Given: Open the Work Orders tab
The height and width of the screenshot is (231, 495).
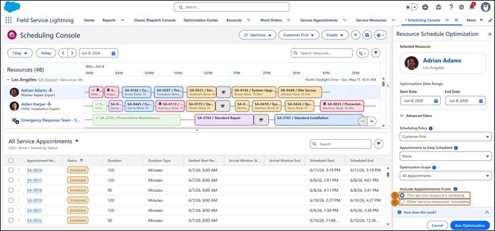Looking at the screenshot, I should coord(271,20).
